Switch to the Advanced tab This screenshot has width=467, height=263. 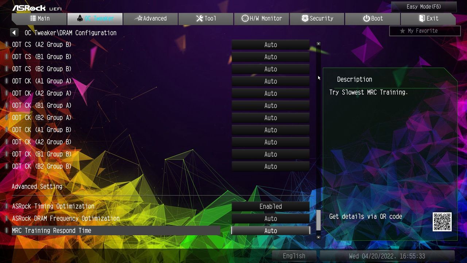tap(150, 19)
